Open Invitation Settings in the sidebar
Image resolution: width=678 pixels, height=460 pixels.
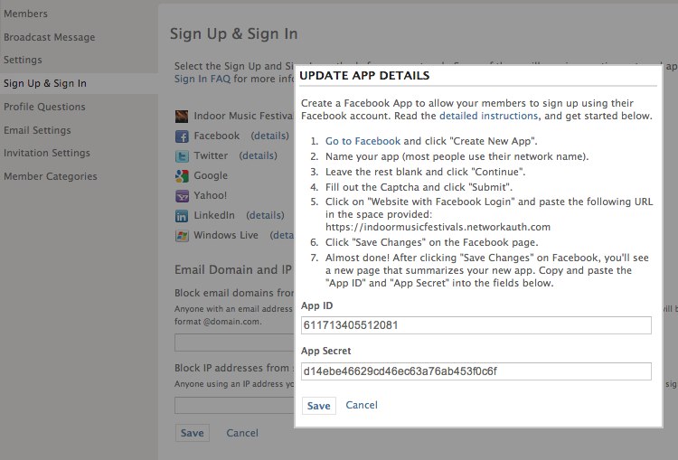pos(47,153)
